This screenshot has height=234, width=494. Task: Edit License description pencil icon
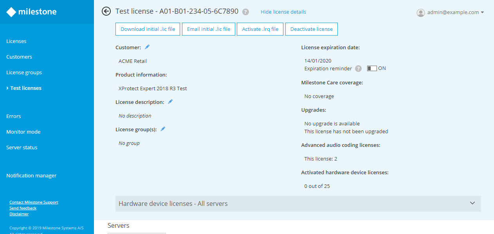(x=170, y=102)
